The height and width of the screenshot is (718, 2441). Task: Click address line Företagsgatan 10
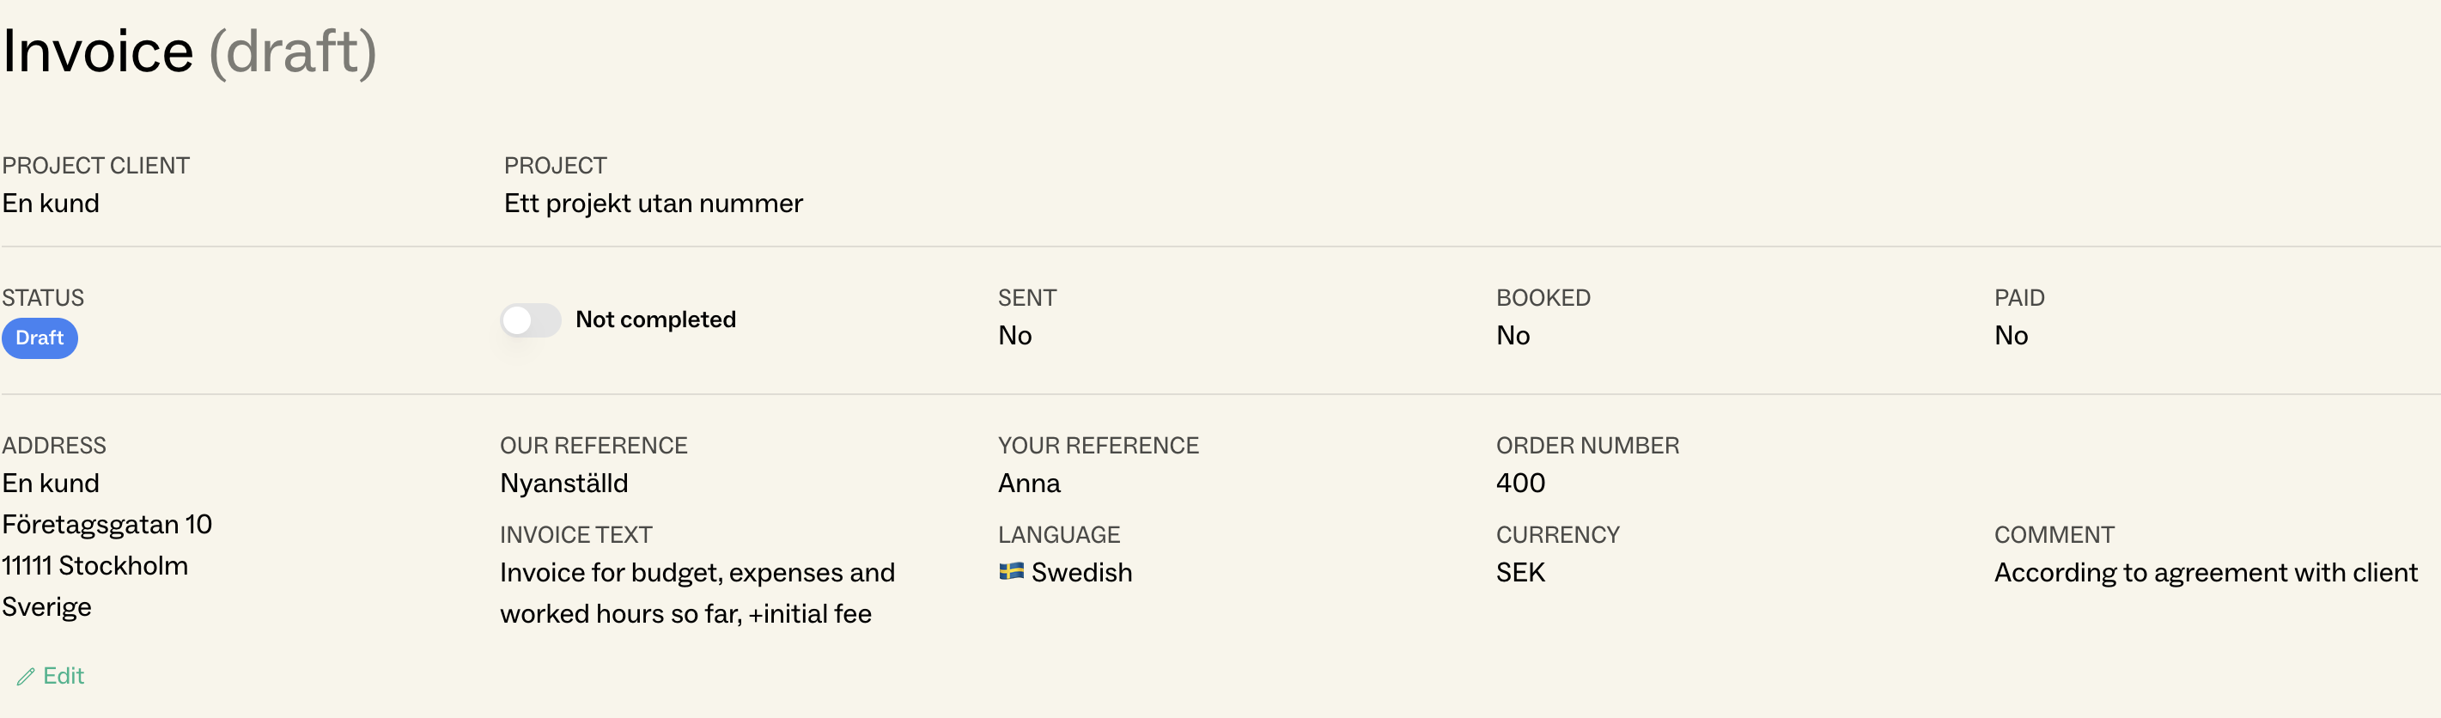[x=107, y=524]
